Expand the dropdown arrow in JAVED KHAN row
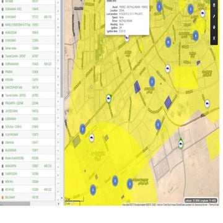 point(58,111)
